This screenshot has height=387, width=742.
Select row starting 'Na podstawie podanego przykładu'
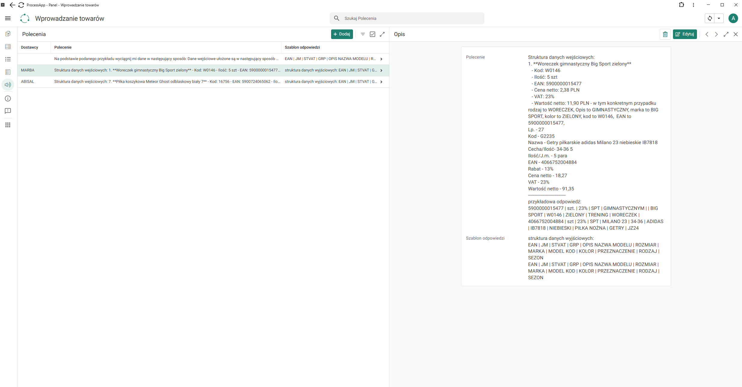pyautogui.click(x=203, y=59)
